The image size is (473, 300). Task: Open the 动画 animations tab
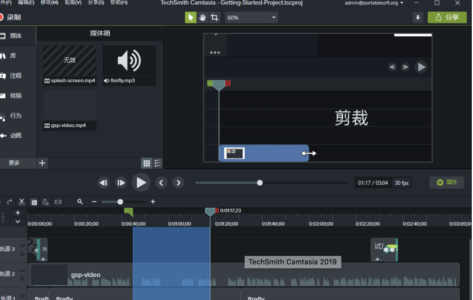point(16,136)
